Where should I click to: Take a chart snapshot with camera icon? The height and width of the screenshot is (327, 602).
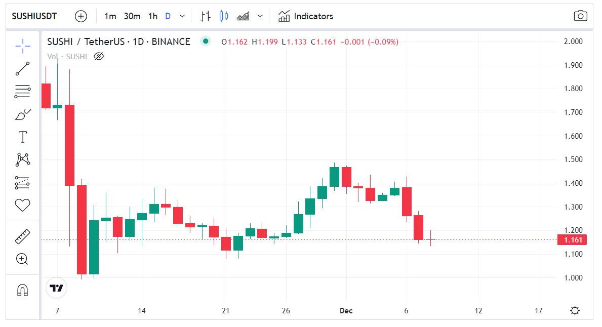pos(580,16)
